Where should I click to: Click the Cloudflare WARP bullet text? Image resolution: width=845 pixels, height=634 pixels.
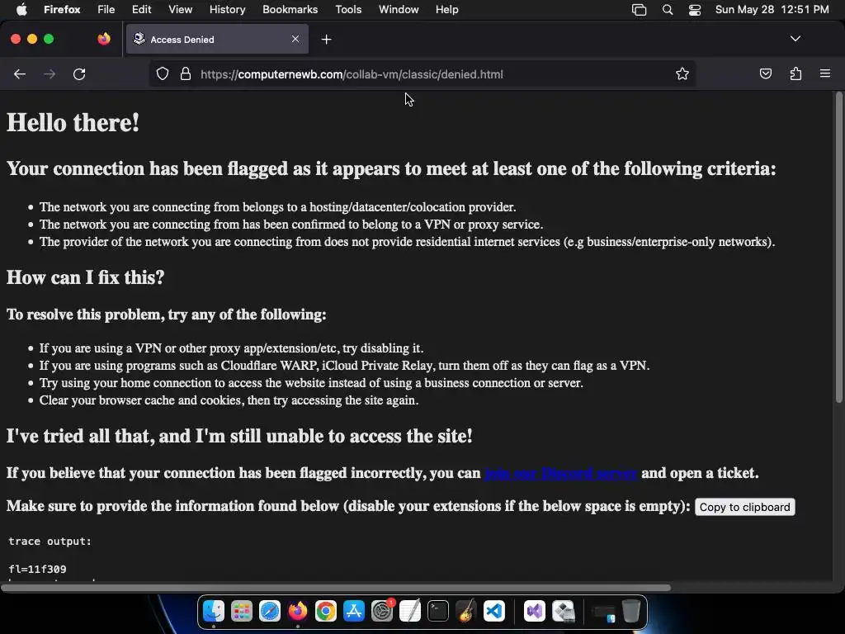(344, 366)
